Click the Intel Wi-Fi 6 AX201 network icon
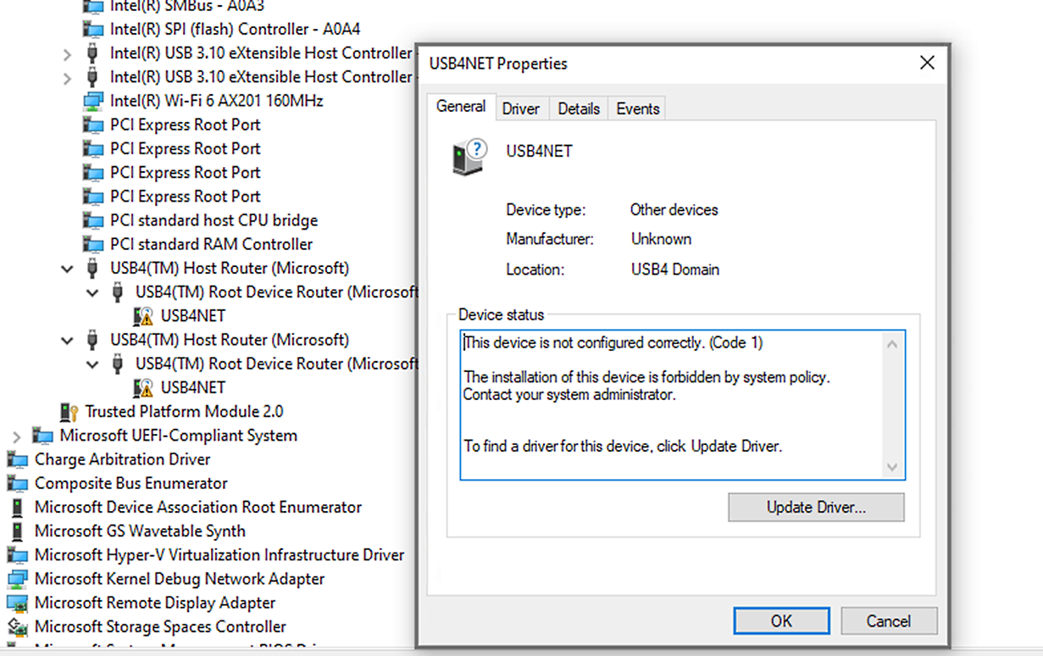The width and height of the screenshot is (1043, 656). [92, 101]
